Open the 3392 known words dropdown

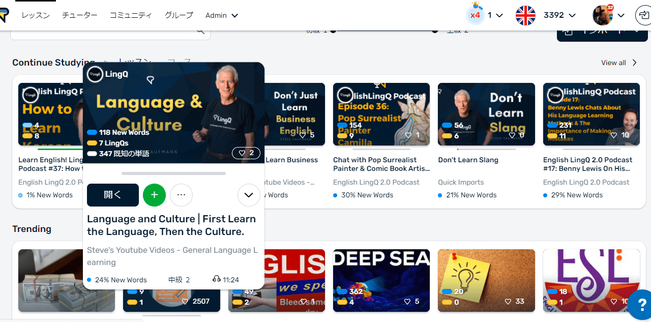click(559, 15)
